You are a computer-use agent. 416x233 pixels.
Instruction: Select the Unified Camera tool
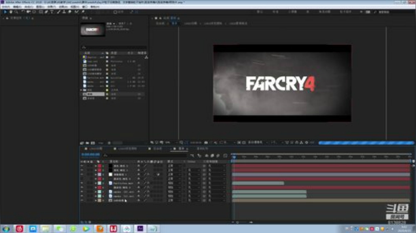pyautogui.click(x=28, y=12)
